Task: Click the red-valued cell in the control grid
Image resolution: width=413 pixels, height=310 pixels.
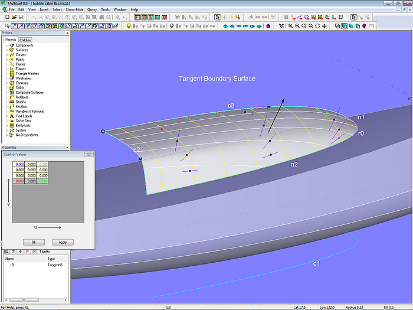Action: (20, 181)
